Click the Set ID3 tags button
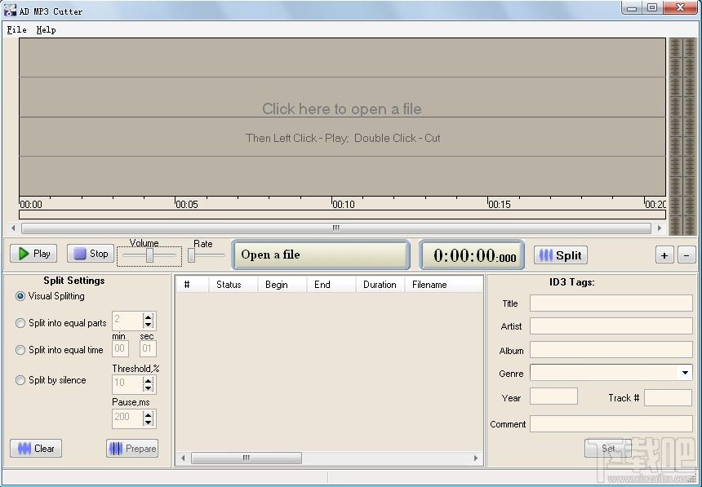Screen dimensions: 702x487 [x=608, y=448]
